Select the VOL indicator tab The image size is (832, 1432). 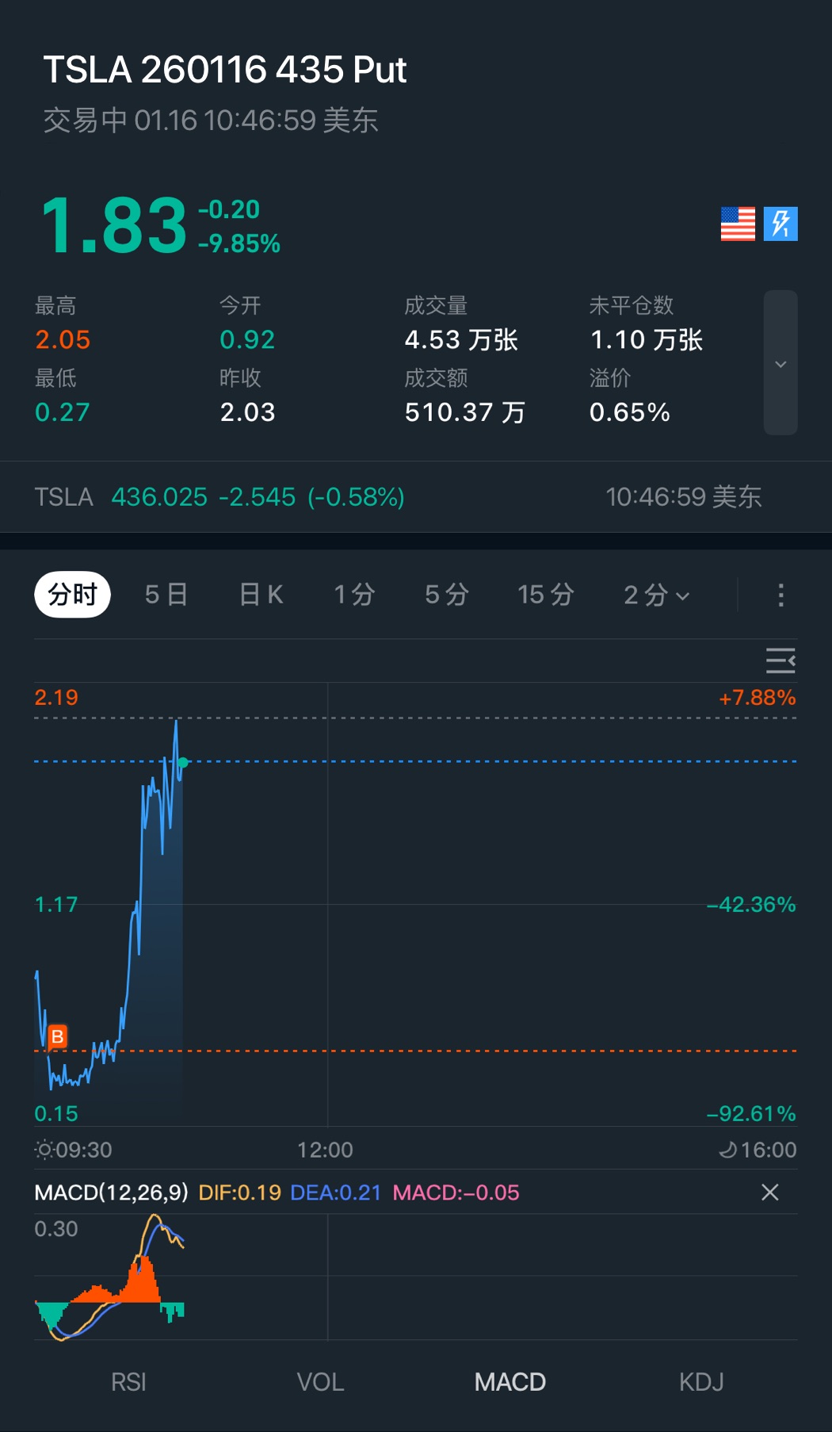(x=320, y=1382)
